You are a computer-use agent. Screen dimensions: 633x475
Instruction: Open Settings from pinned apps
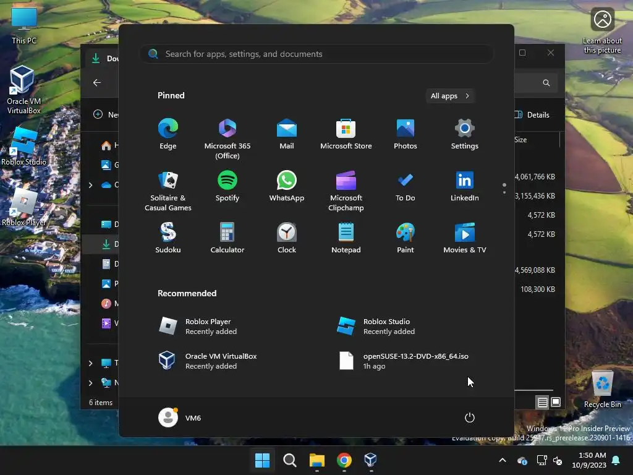465,134
